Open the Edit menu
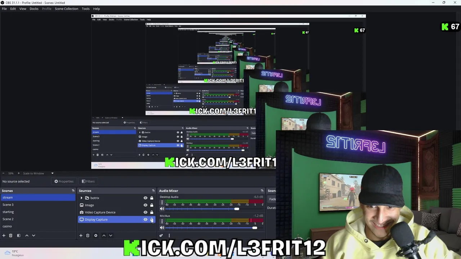The height and width of the screenshot is (259, 461). pyautogui.click(x=13, y=9)
